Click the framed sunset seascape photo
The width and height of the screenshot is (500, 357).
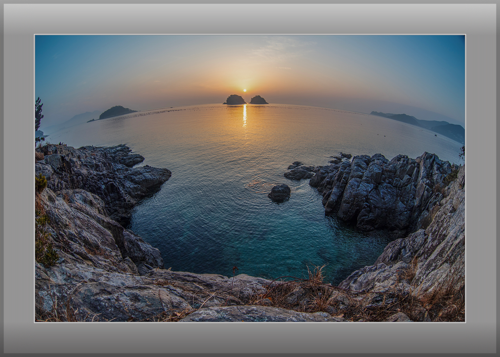tap(250, 178)
